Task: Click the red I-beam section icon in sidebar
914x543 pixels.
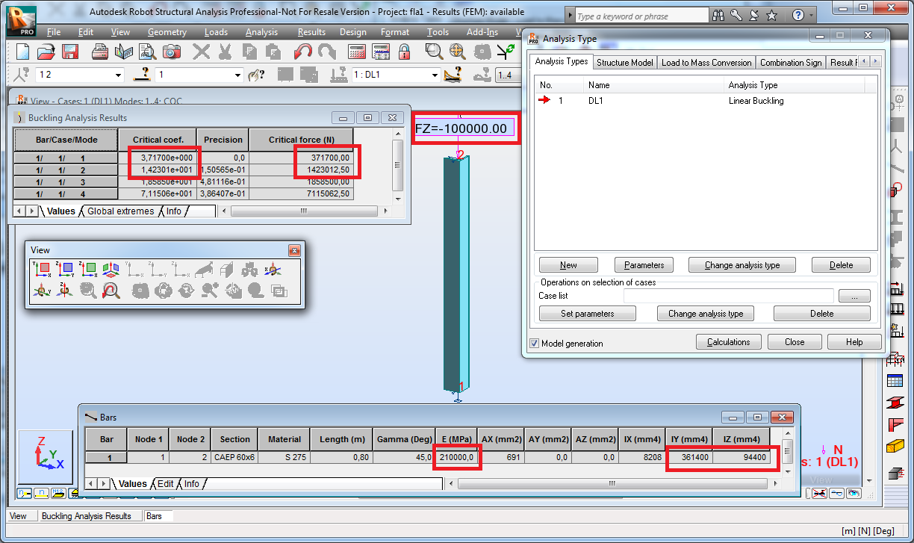Action: tap(895, 403)
